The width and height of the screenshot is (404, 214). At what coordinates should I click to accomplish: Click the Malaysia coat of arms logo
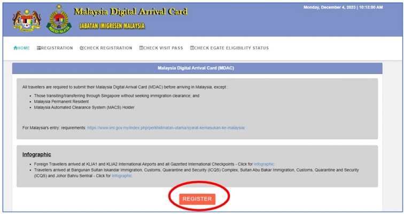pyautogui.click(x=26, y=20)
